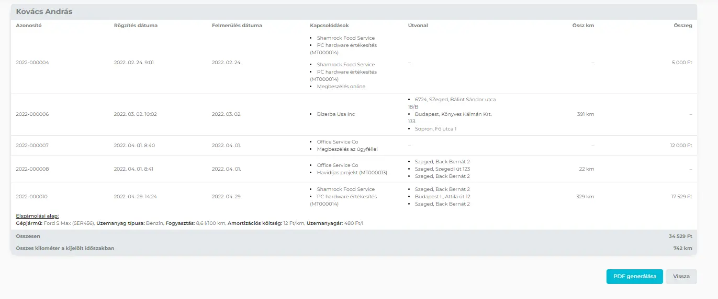
Task: Click the Kapcsolódások column header
Action: click(329, 26)
